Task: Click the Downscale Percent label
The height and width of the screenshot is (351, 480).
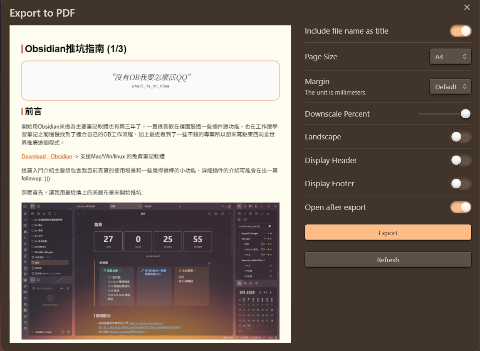Action: [337, 114]
